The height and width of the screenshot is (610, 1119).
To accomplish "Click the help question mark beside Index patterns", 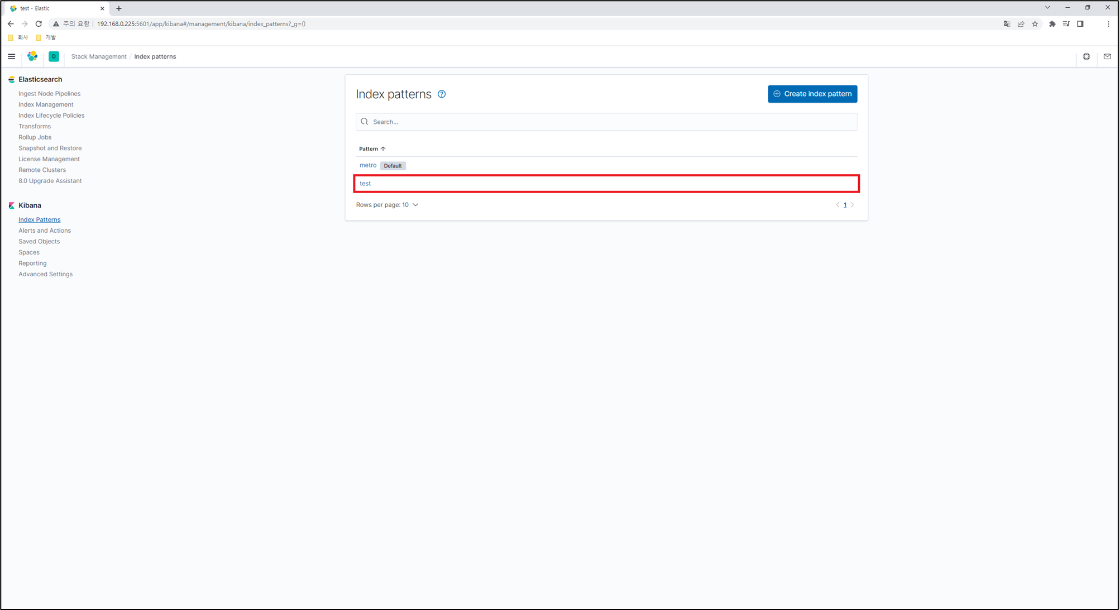I will pyautogui.click(x=442, y=94).
